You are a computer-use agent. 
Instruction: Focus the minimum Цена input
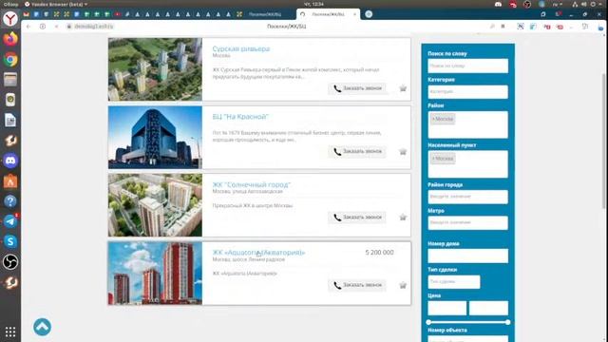point(447,308)
